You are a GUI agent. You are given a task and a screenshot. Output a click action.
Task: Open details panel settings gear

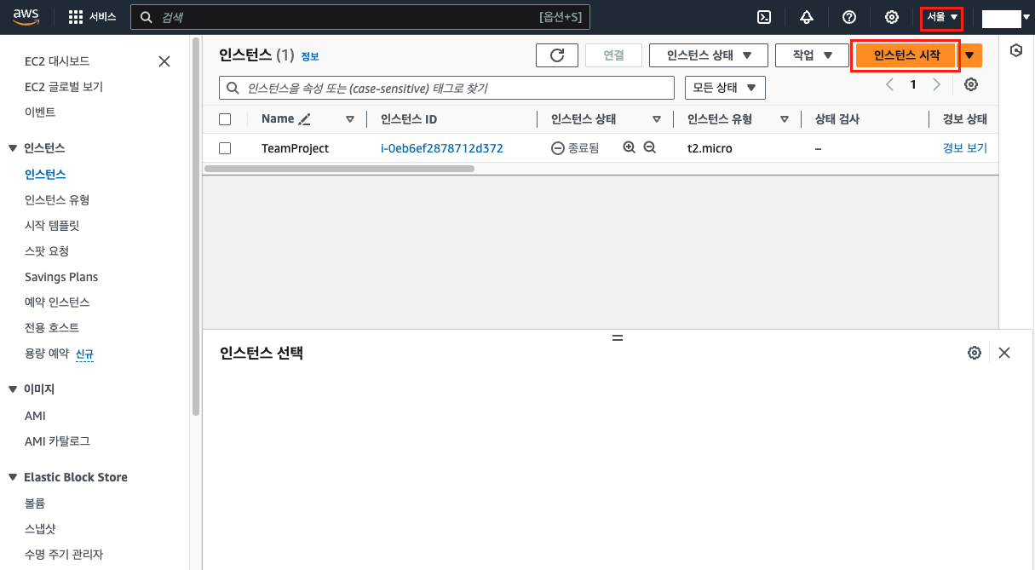[x=975, y=353]
